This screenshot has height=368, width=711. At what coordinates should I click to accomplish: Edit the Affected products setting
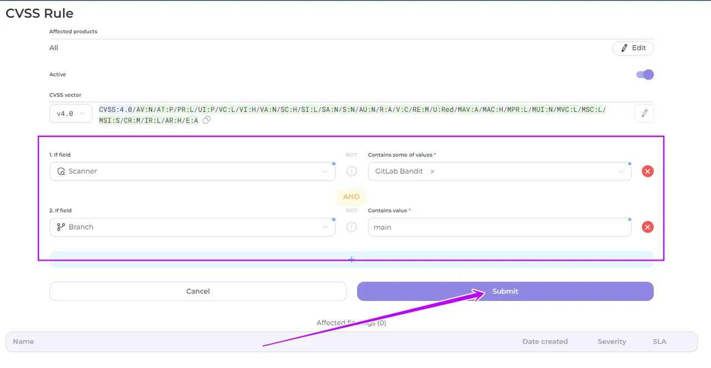[633, 48]
